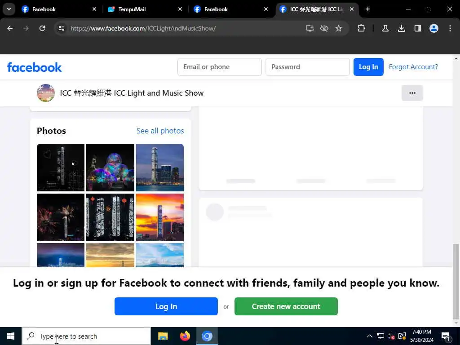The image size is (460, 345).
Task: Open the lantern-lit buildings photo
Action: click(x=111, y=217)
